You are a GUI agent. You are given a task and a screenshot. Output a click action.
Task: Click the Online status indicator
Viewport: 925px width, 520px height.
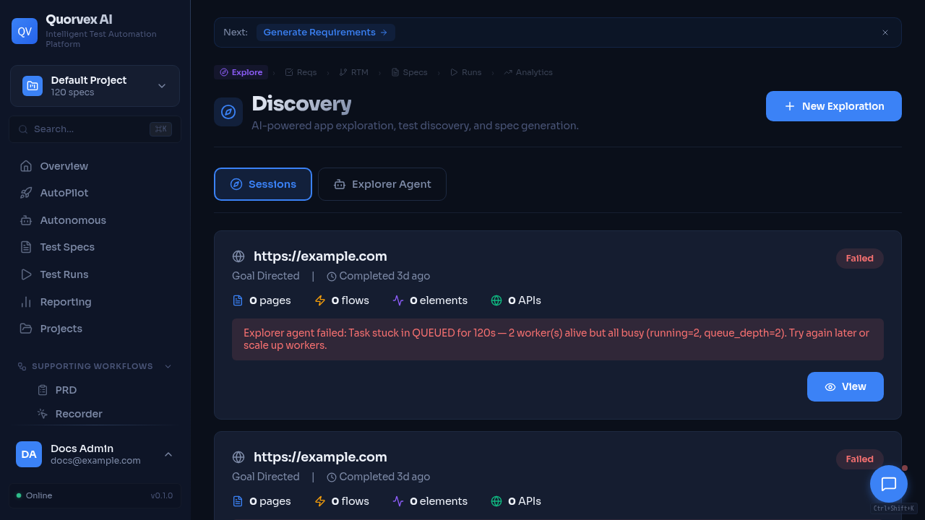coord(34,495)
